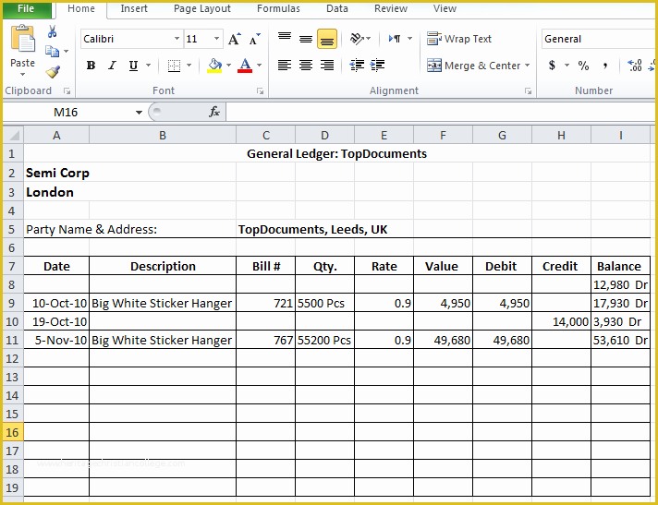This screenshot has height=505, width=658.
Task: Apply Comma Style format
Action: click(x=604, y=66)
